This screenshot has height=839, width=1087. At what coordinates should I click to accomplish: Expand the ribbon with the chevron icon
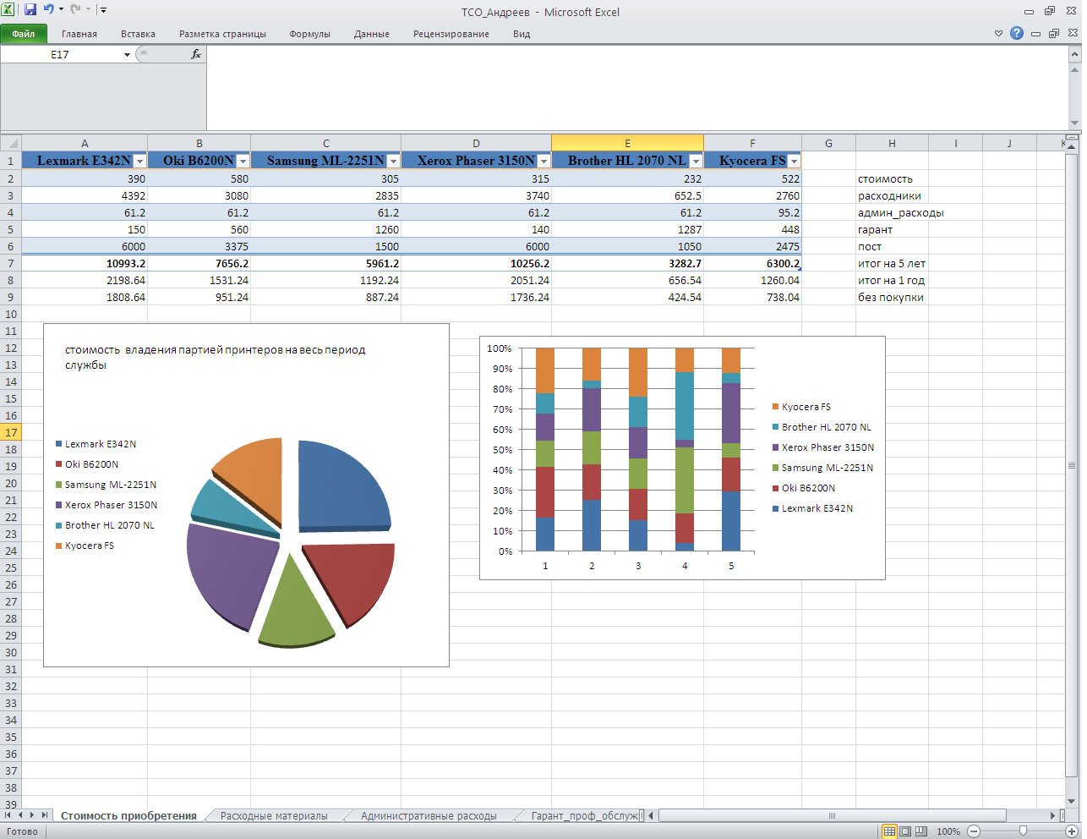[998, 34]
